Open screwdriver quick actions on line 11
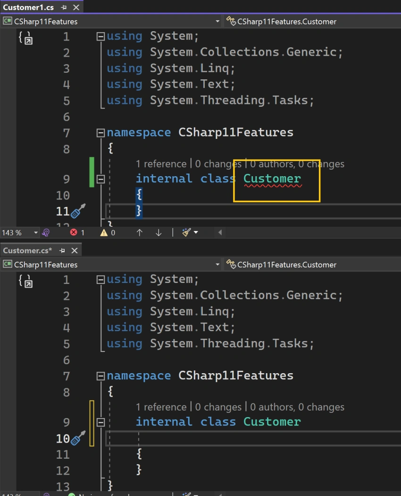The image size is (401, 496). pos(78,211)
